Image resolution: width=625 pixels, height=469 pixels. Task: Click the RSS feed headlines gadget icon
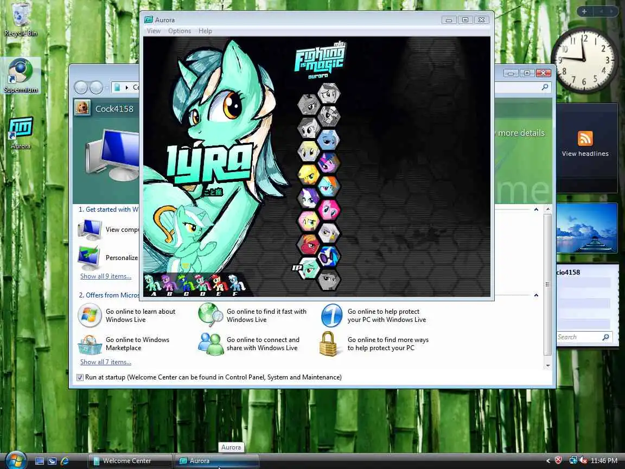click(585, 138)
